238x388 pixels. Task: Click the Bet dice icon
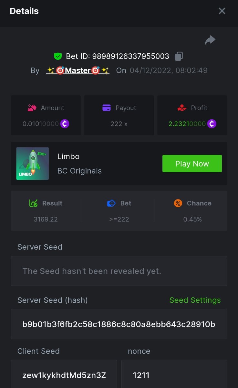(x=111, y=203)
